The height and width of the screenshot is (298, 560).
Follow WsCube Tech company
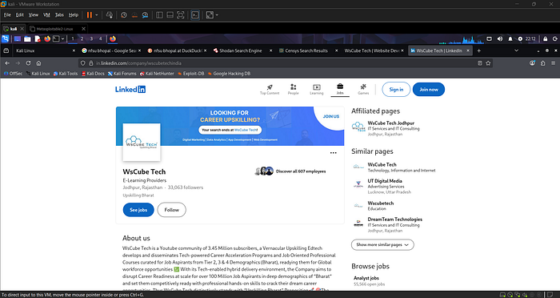[x=171, y=210]
